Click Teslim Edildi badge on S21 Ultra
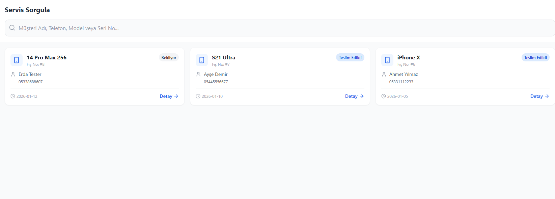Screen dimensions: 555x199 pos(350,58)
